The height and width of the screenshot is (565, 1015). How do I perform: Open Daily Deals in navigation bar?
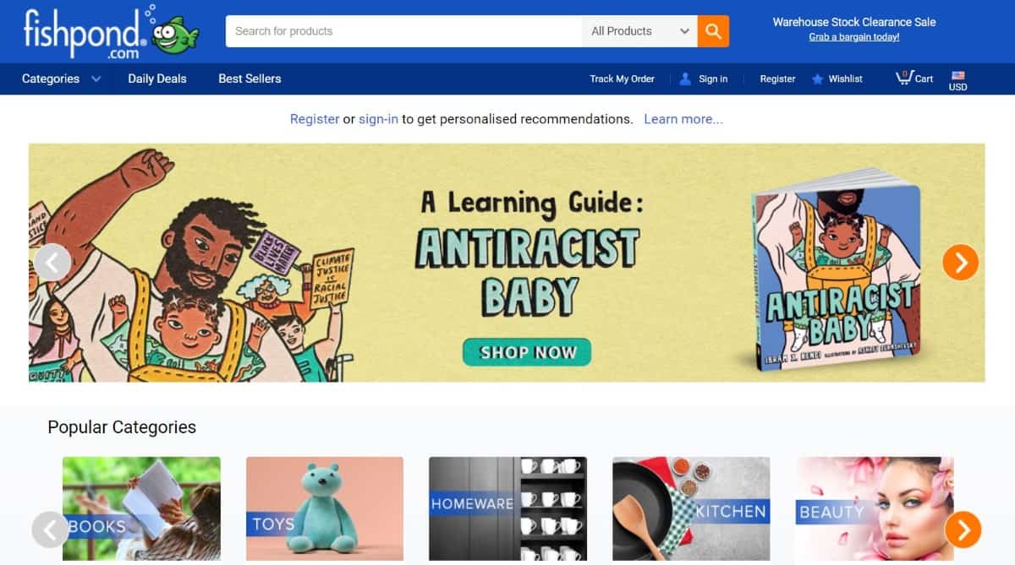pos(157,79)
